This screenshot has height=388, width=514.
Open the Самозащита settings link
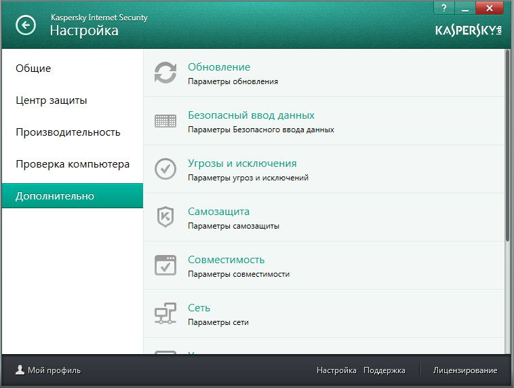[218, 212]
